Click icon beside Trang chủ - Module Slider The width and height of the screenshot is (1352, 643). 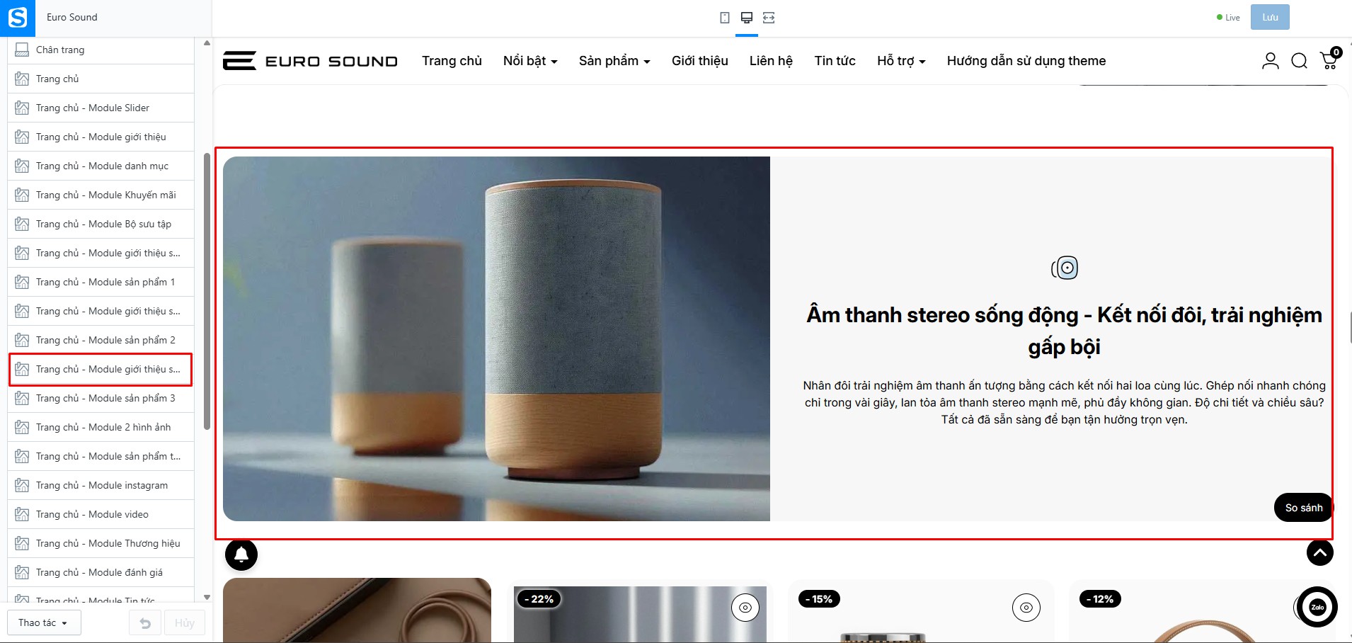(22, 108)
